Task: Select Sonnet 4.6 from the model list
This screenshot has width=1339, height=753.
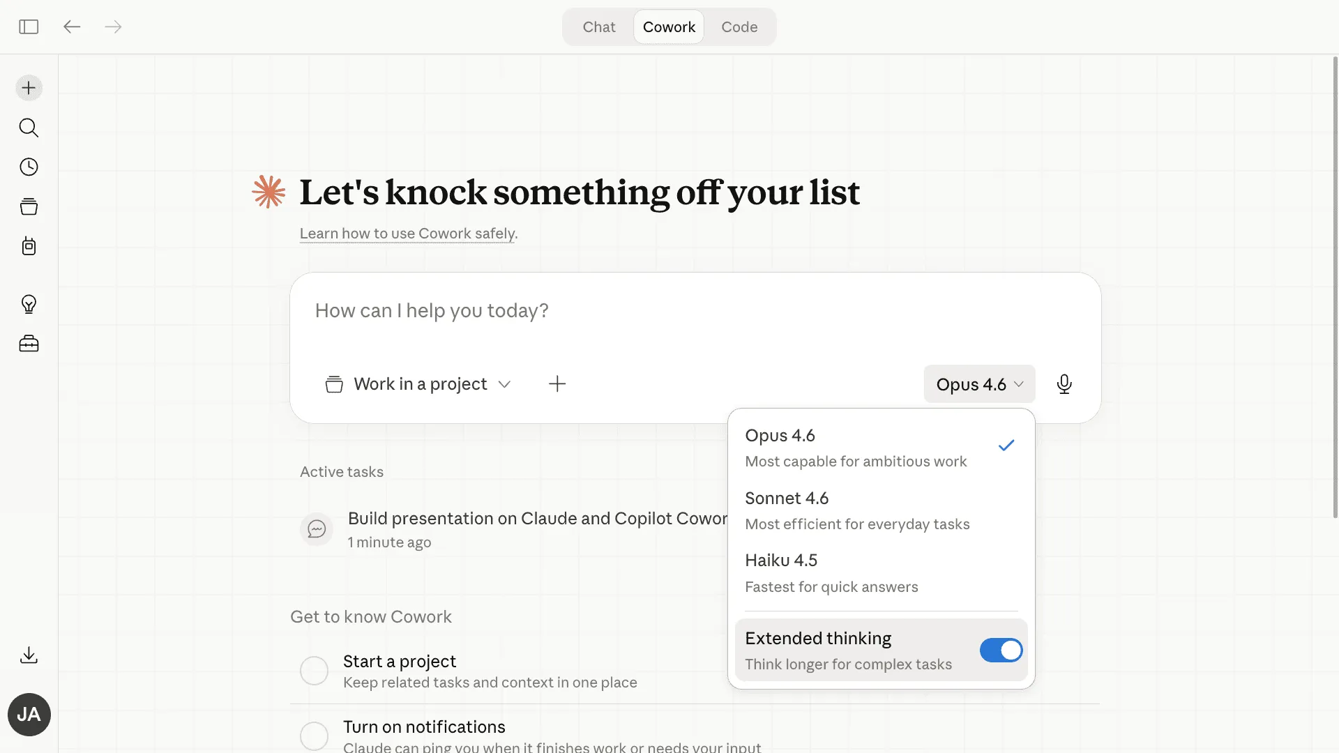Action: tap(881, 510)
